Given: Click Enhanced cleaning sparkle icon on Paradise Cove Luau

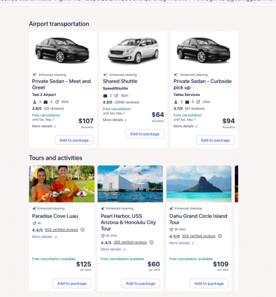Looking at the screenshot, I should pyautogui.click(x=34, y=208).
